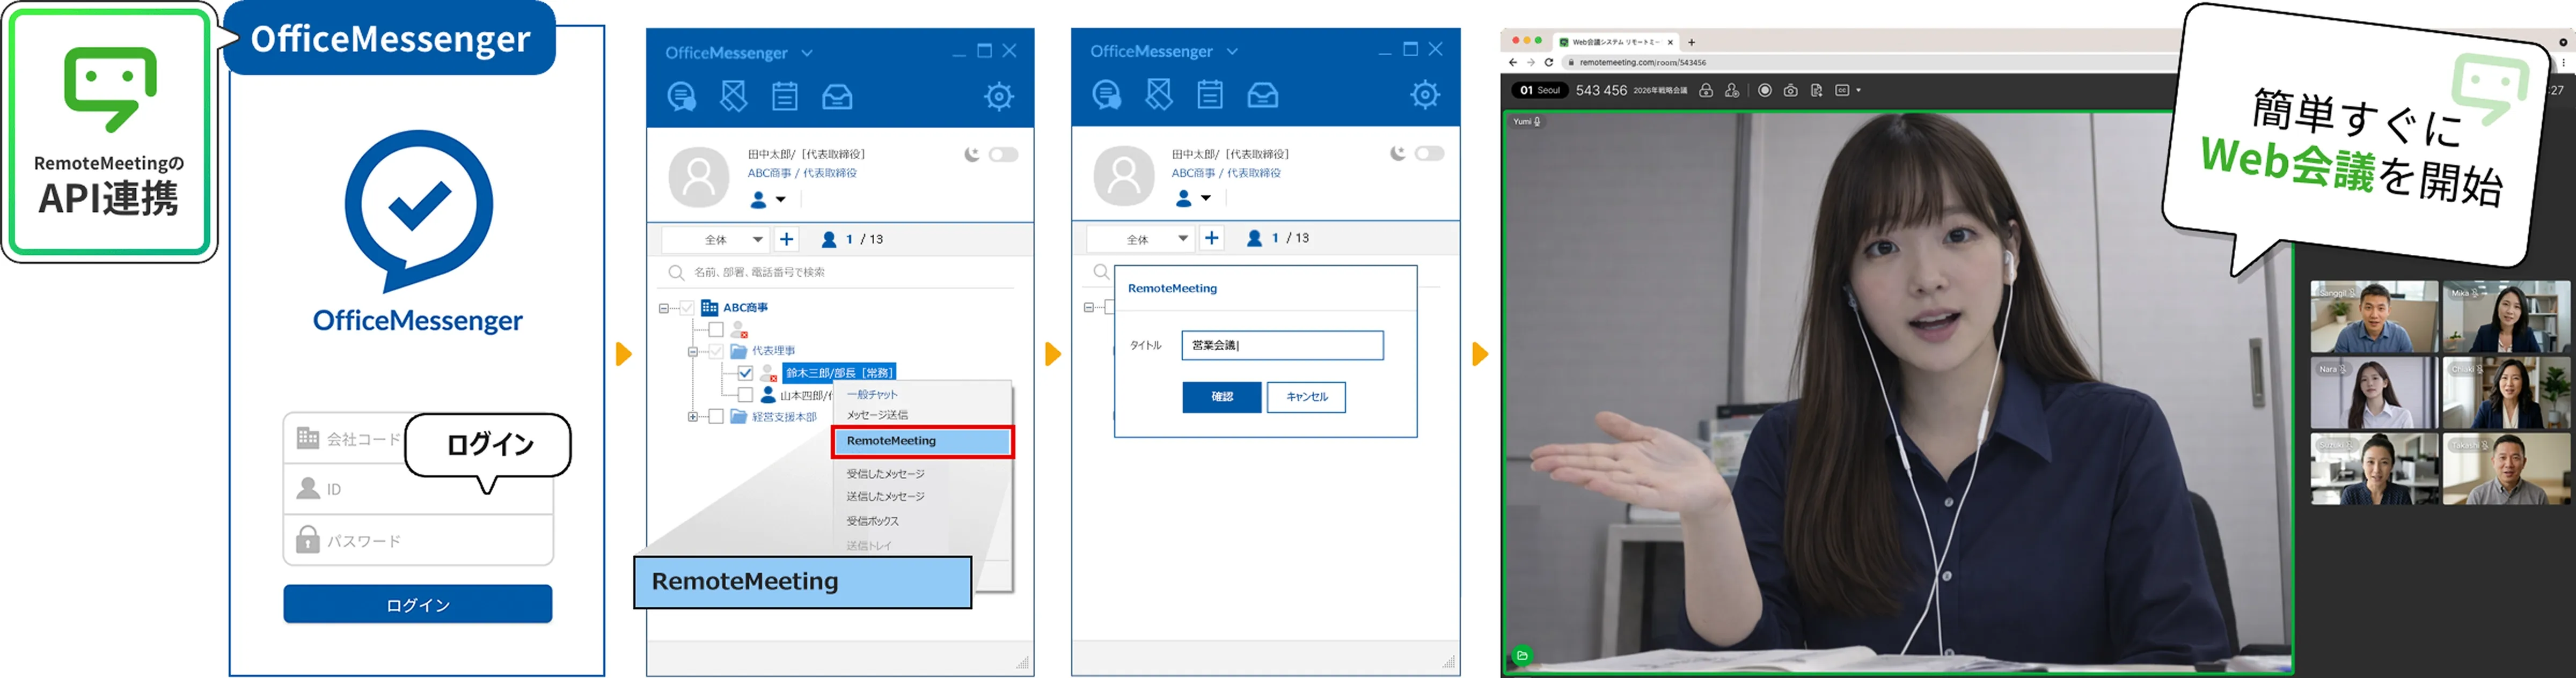The image size is (2576, 678).
Task: Open a new browser tab
Action: tap(1691, 42)
